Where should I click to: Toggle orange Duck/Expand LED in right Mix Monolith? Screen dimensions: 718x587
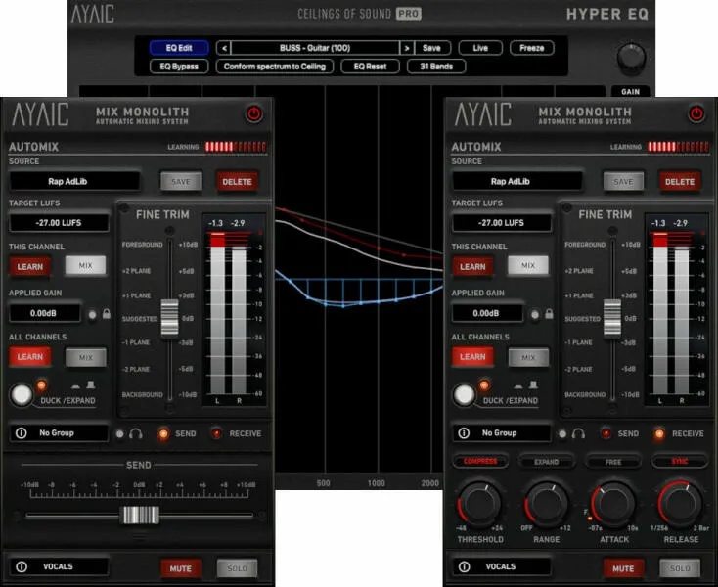(484, 385)
